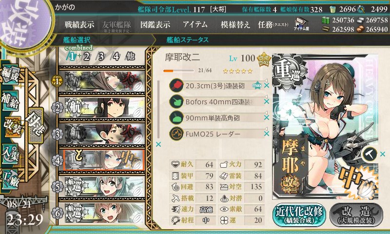
Task: Return to 母港 home port round button
Action: pos(36,125)
